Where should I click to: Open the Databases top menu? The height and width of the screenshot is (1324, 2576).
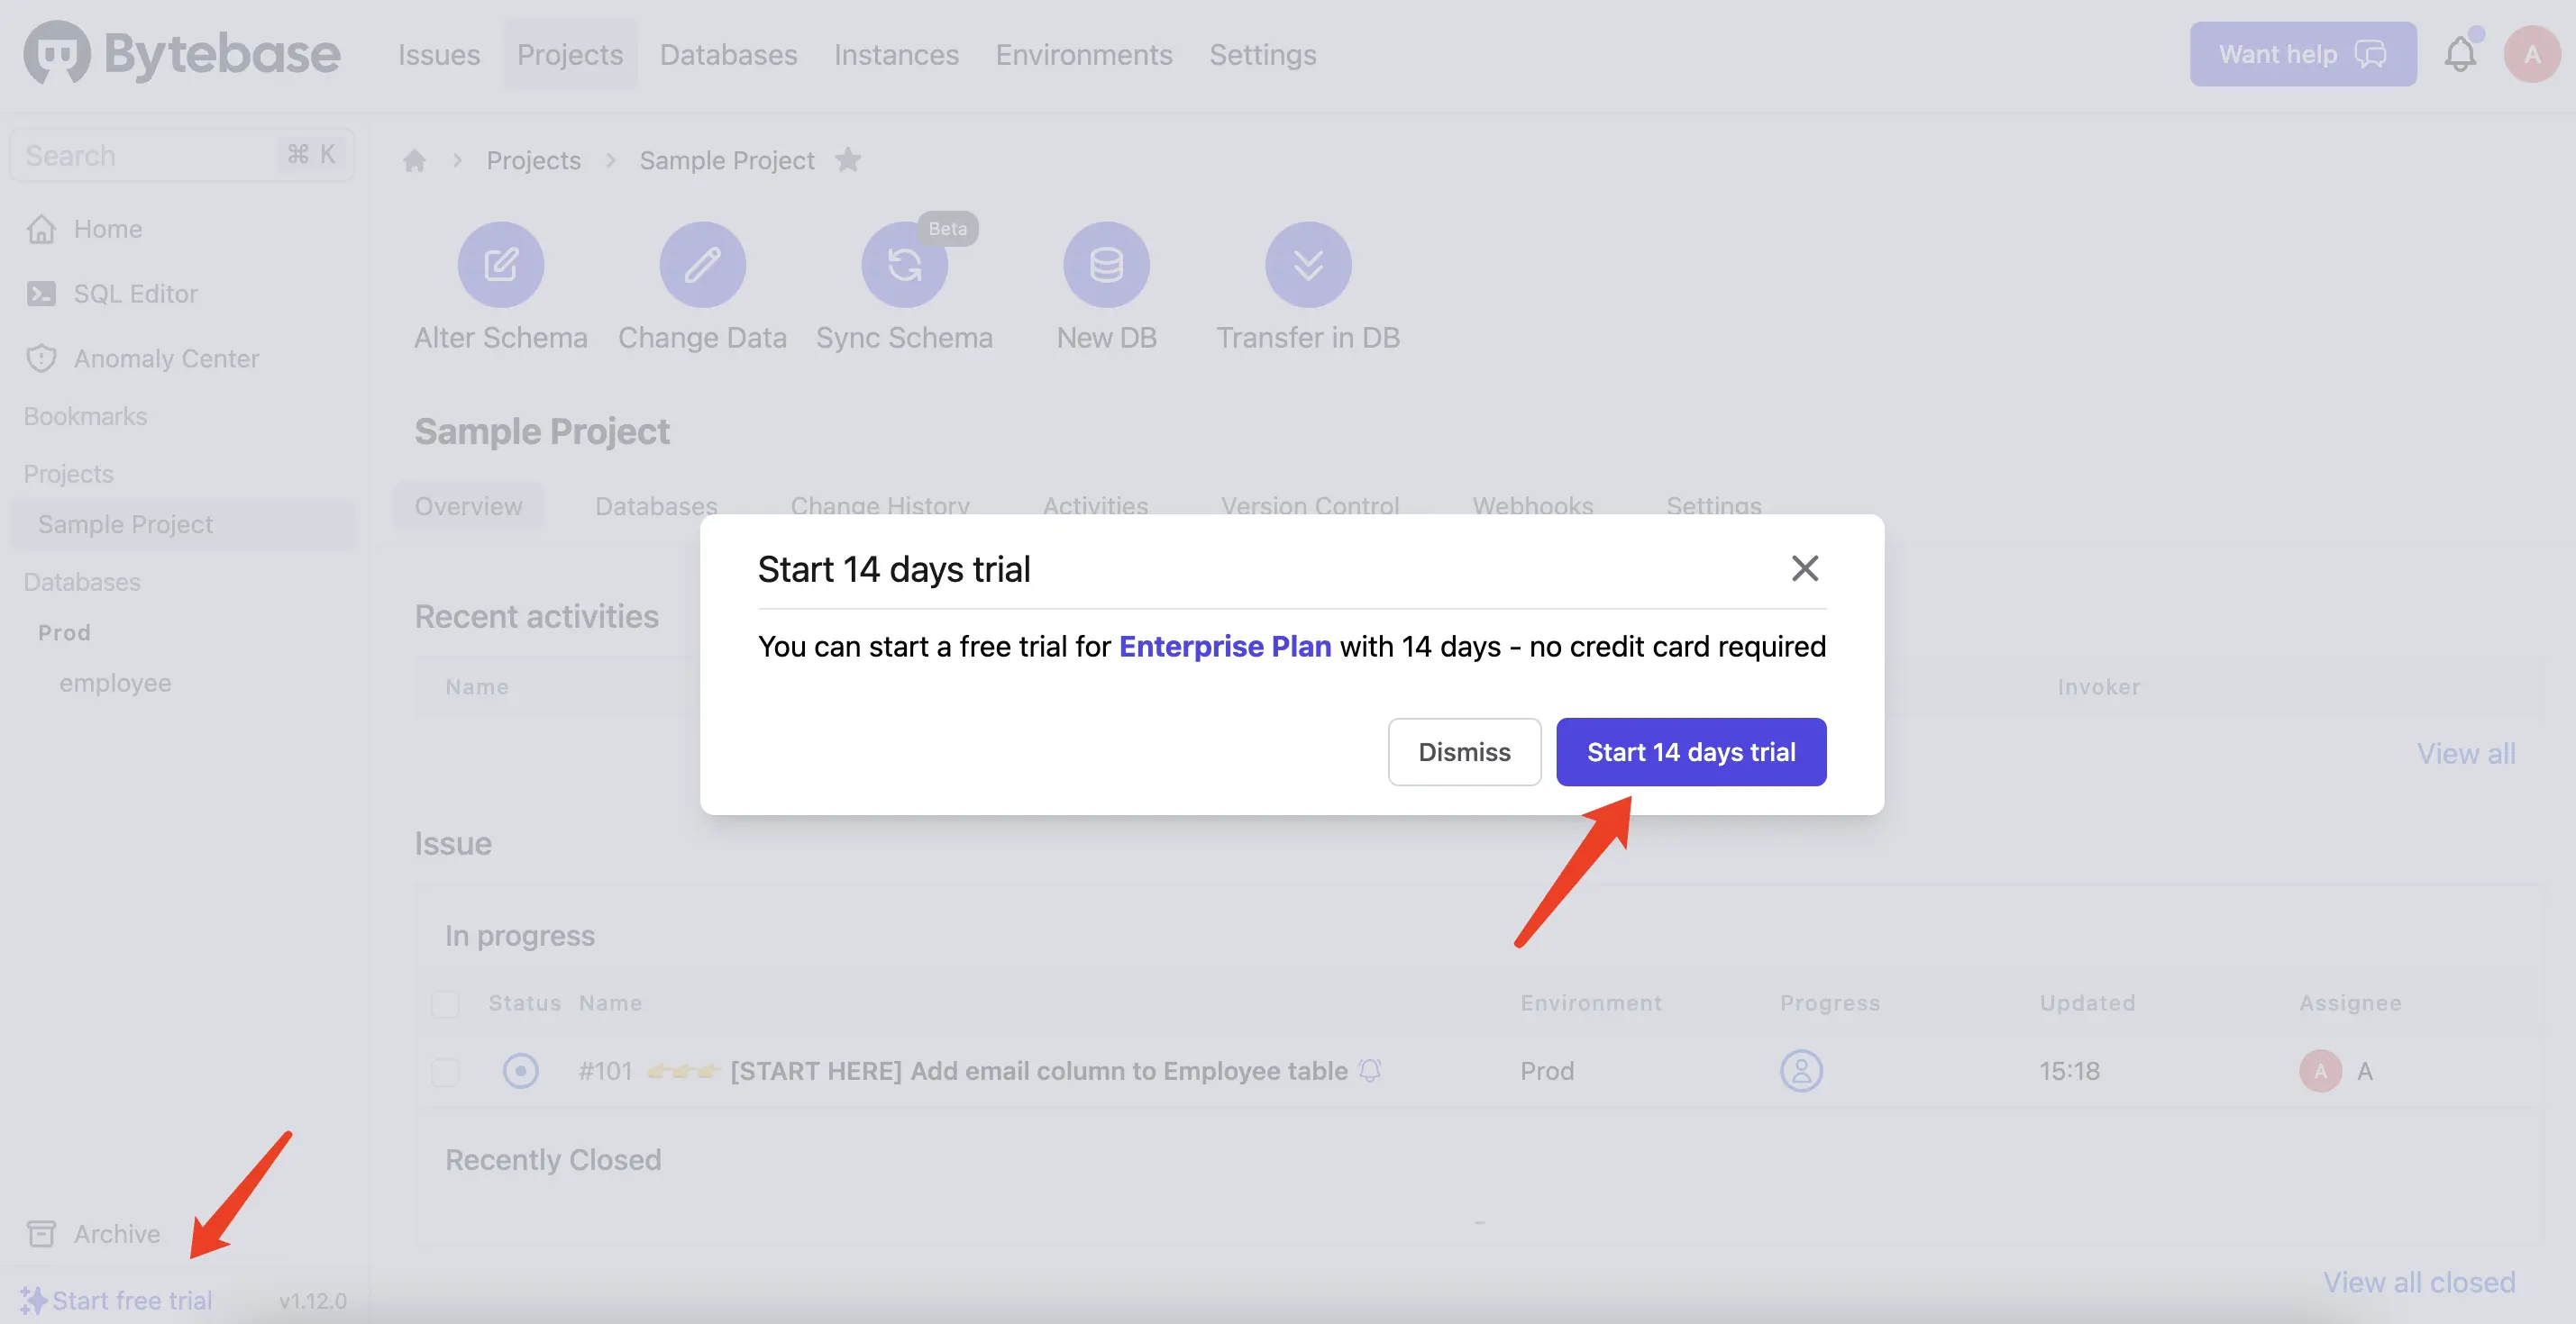(x=728, y=54)
